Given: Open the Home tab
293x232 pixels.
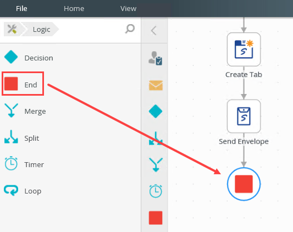Looking at the screenshot, I should point(74,8).
